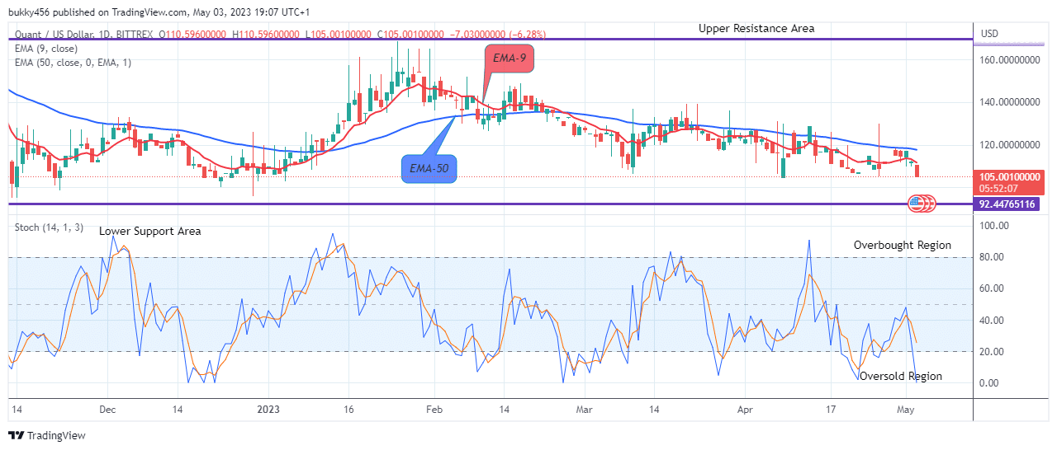Open the Stoch (14, 1, 3) indicator legend

(x=48, y=226)
